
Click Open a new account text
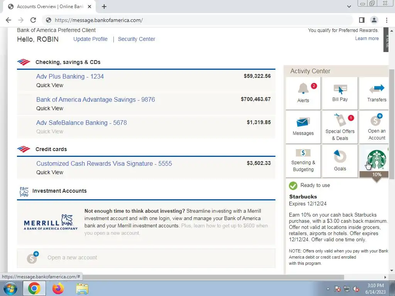click(x=72, y=258)
